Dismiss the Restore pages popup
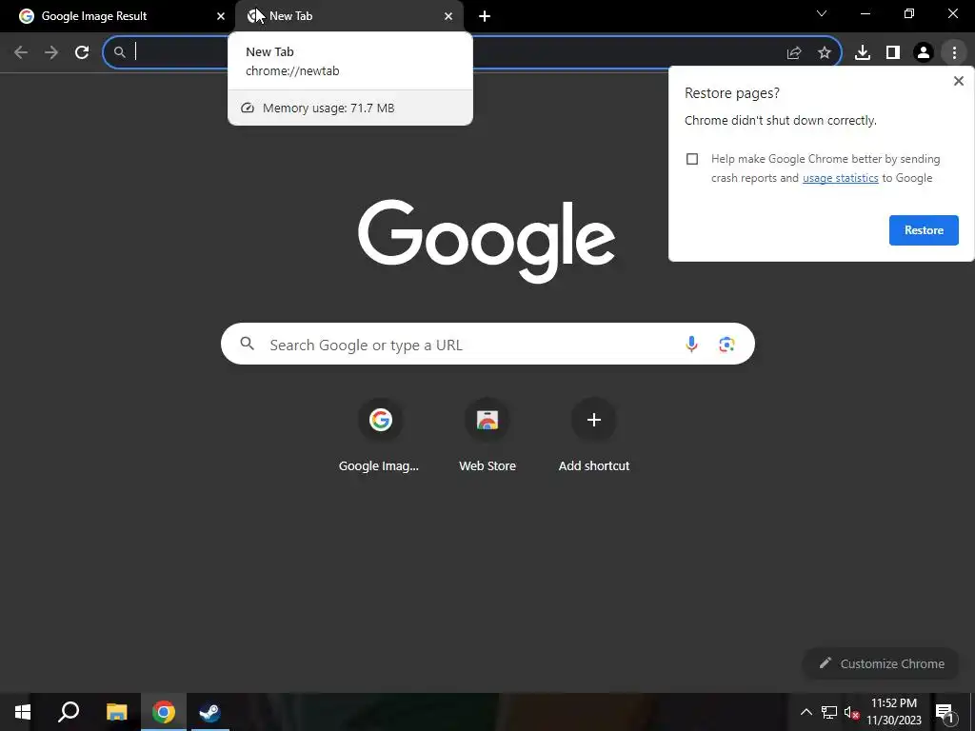The image size is (975, 731). (959, 81)
